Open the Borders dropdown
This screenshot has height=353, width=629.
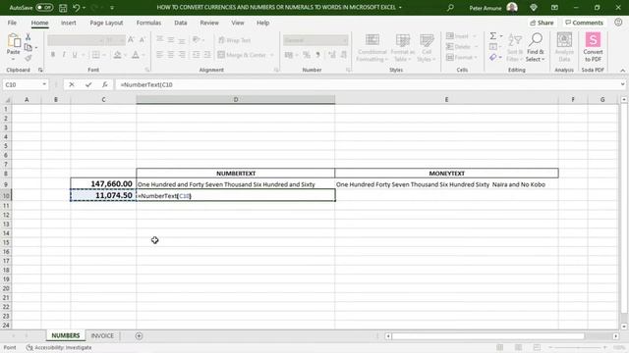tap(105, 55)
